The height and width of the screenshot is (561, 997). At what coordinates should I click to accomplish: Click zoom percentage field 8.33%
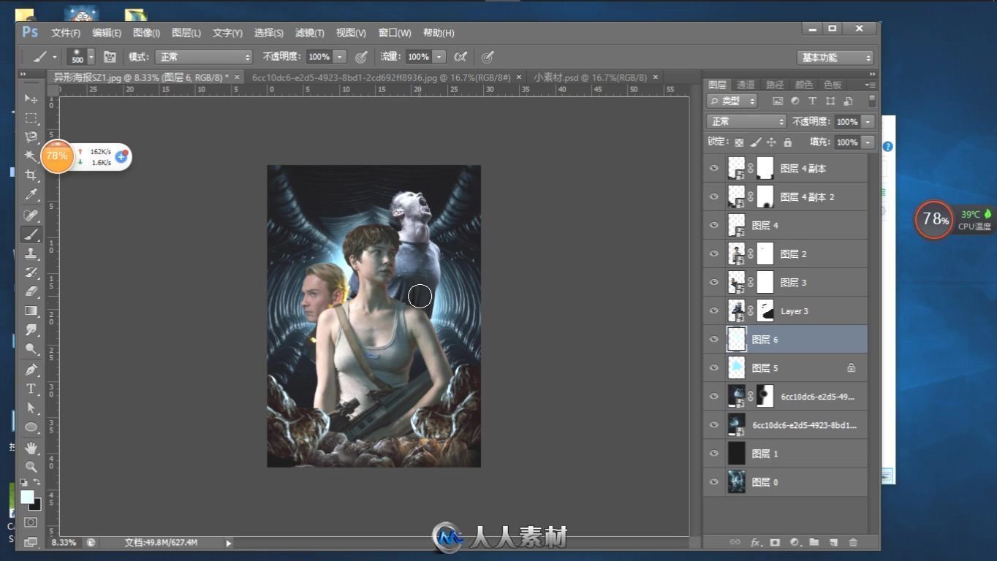(x=64, y=542)
